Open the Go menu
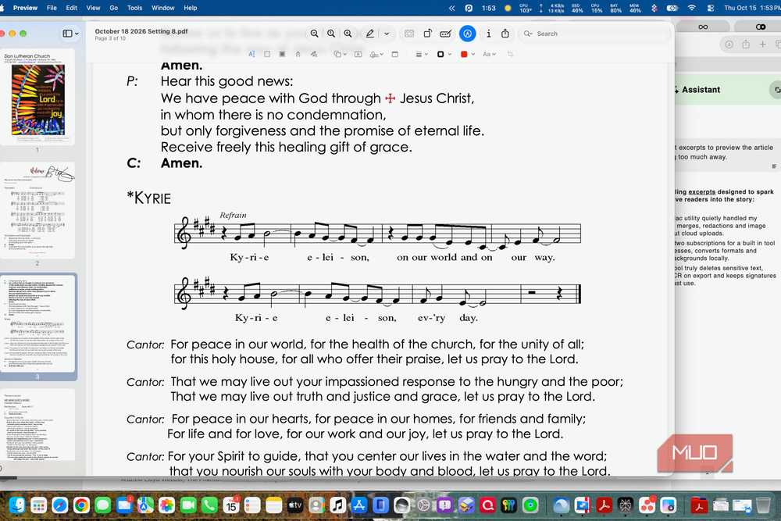The height and width of the screenshot is (521, 781). [113, 8]
